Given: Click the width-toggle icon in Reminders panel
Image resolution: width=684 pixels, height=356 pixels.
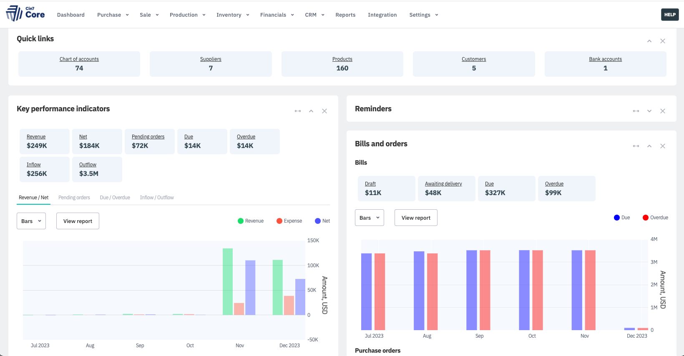Looking at the screenshot, I should click(636, 111).
